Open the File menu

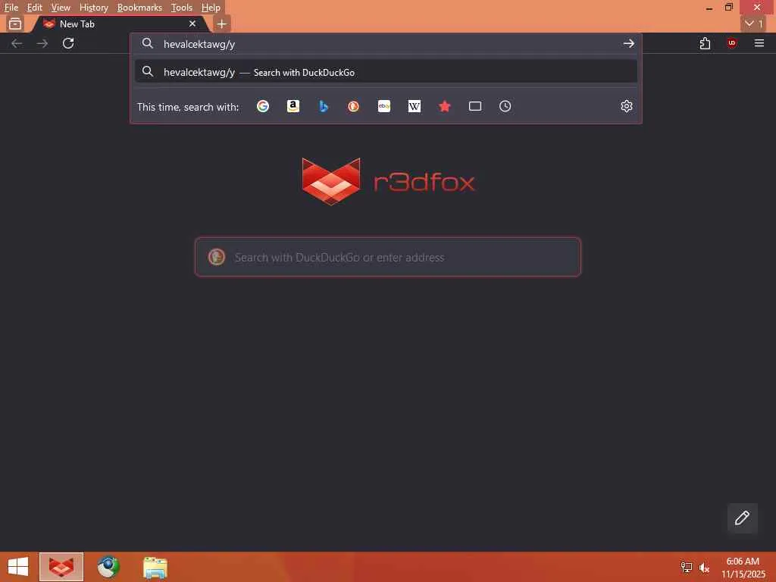pyautogui.click(x=11, y=8)
